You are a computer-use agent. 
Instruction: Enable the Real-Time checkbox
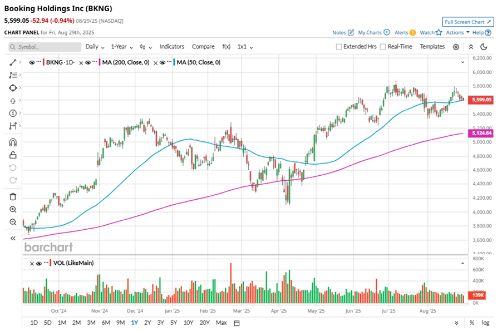tap(382, 47)
